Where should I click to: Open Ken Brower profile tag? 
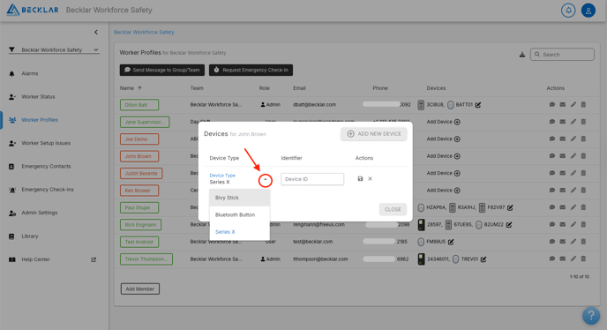coord(139,191)
